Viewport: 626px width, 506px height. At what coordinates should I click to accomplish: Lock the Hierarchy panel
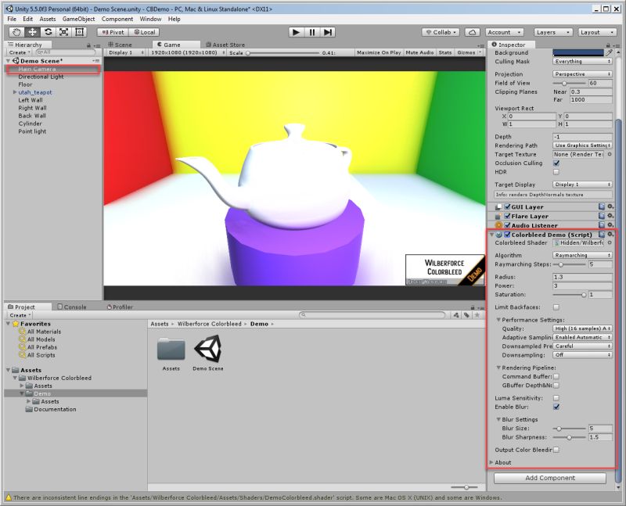[88, 45]
